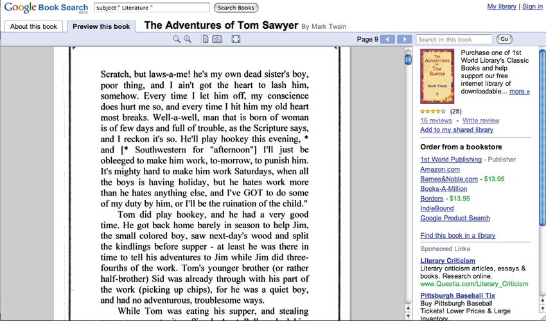Click the Page 9 indicator text
Image resolution: width=546 pixels, height=321 pixels.
click(367, 39)
